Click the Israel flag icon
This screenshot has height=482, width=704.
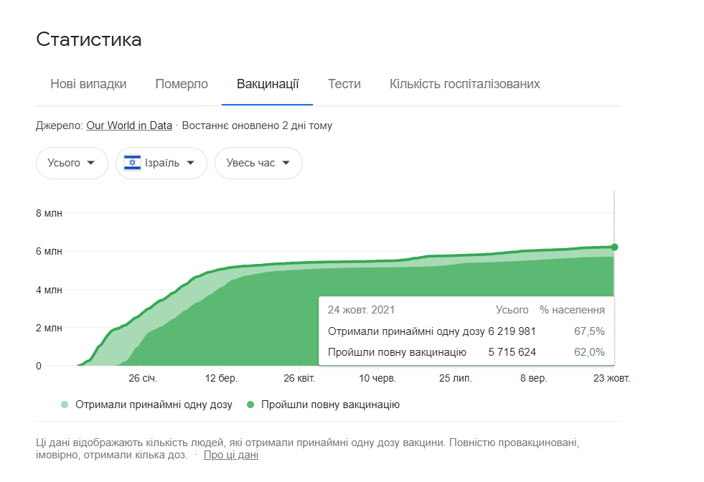[x=132, y=163]
